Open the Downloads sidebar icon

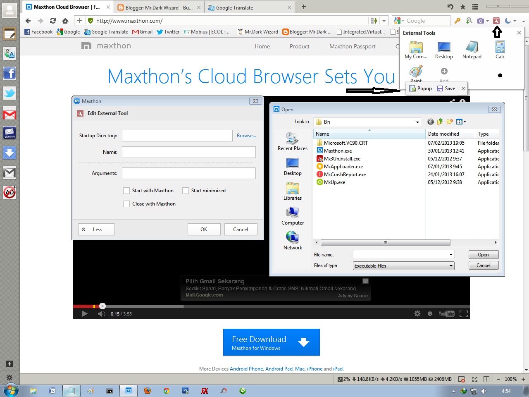10,153
